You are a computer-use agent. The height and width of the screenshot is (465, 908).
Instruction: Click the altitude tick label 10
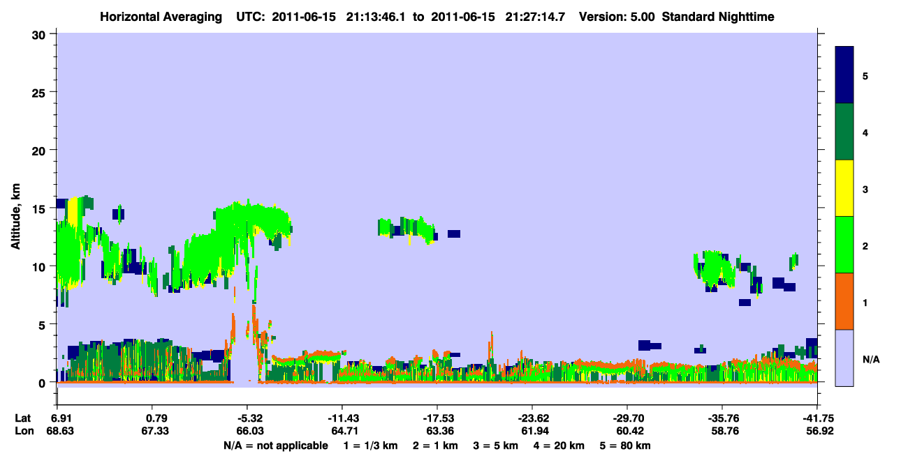click(41, 266)
